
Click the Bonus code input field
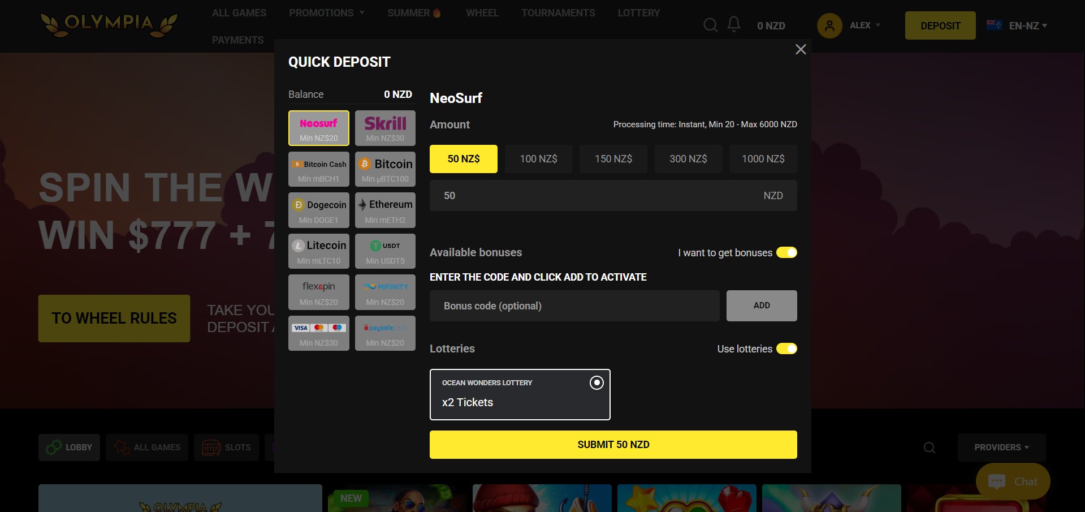(x=574, y=306)
